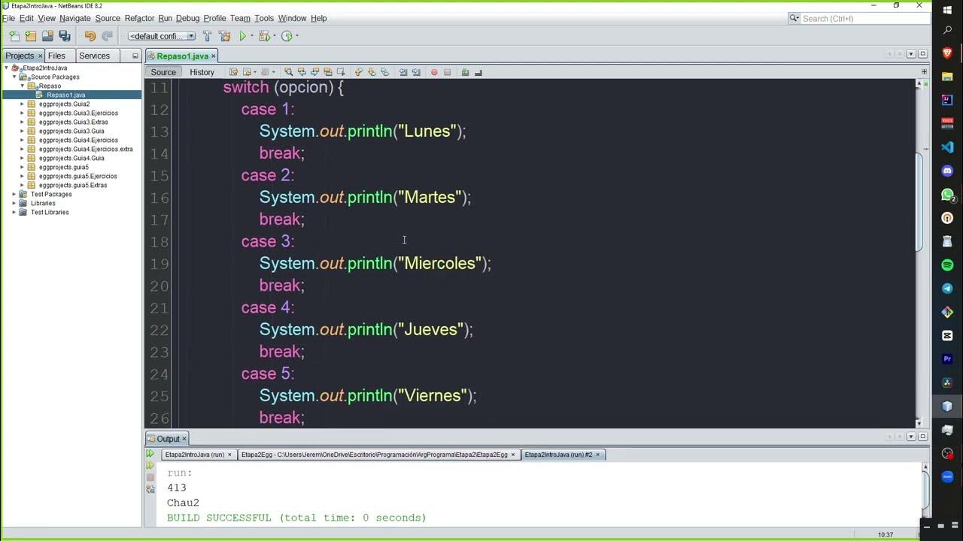Image resolution: width=963 pixels, height=541 pixels.
Task: Stop macro recording square icon
Action: [447, 72]
